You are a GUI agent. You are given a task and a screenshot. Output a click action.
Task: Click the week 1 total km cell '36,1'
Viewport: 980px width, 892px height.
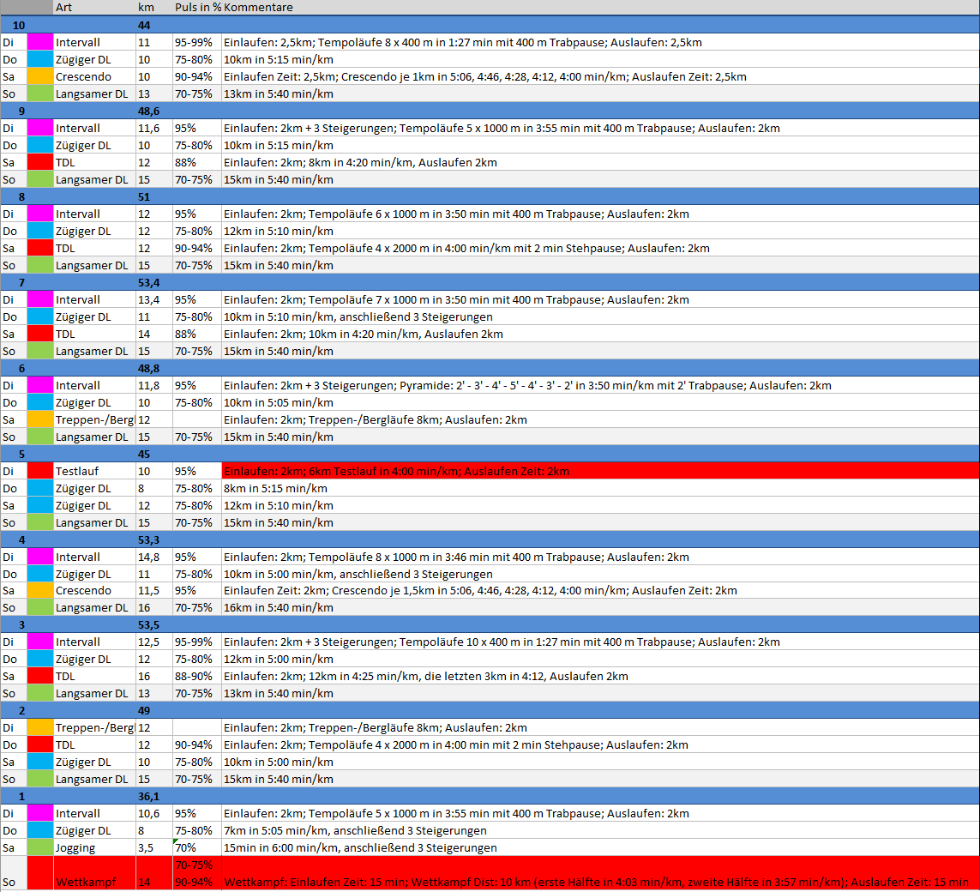pyautogui.click(x=153, y=796)
